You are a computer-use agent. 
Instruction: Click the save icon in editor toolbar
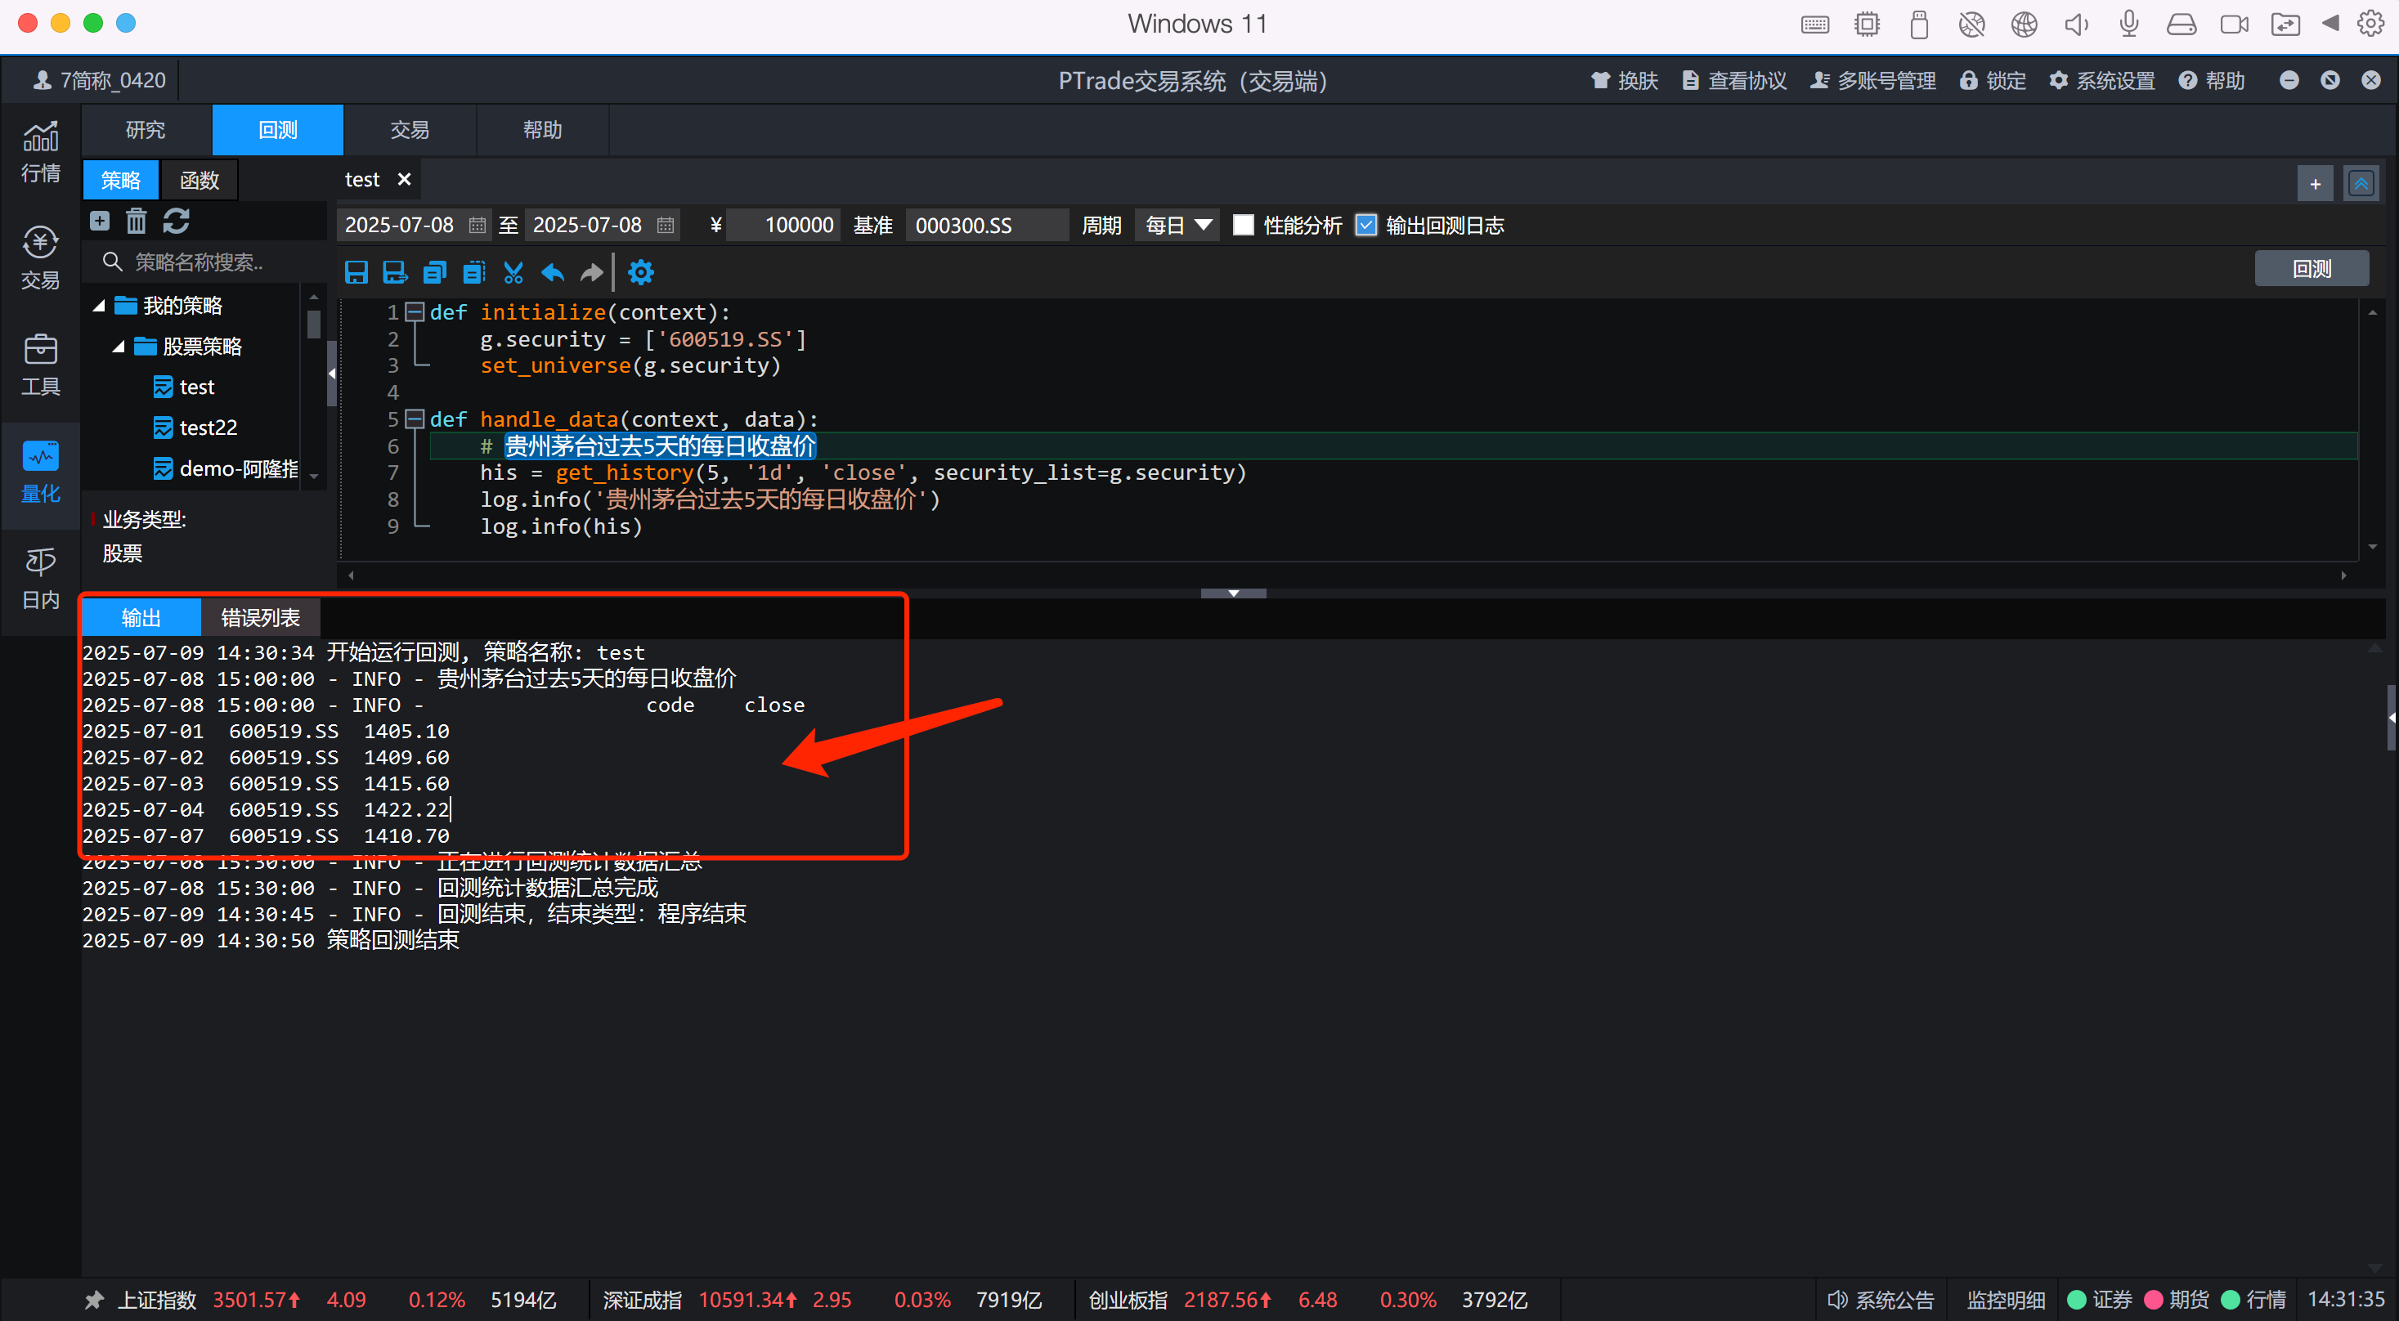356,272
